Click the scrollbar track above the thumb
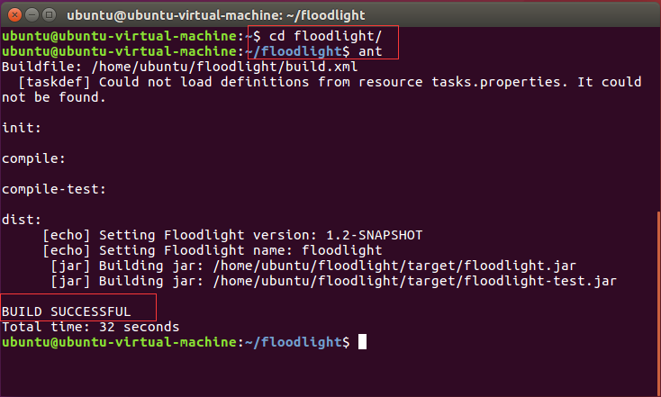The height and width of the screenshot is (397, 661). [x=658, y=117]
